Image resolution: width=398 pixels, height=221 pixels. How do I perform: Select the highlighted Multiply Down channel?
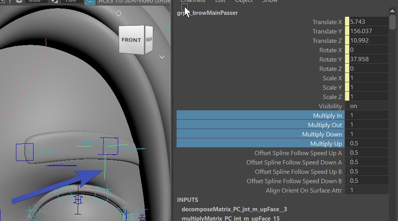[x=260, y=134]
